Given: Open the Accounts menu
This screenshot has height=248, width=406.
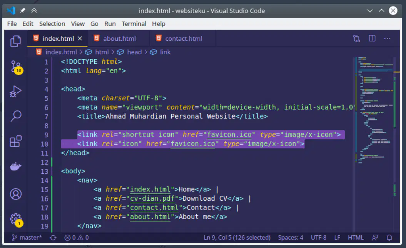Looking at the screenshot, I should 15,194.
